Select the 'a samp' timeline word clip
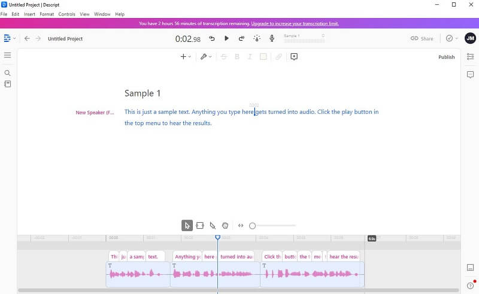This screenshot has height=294, width=479. coord(137,257)
